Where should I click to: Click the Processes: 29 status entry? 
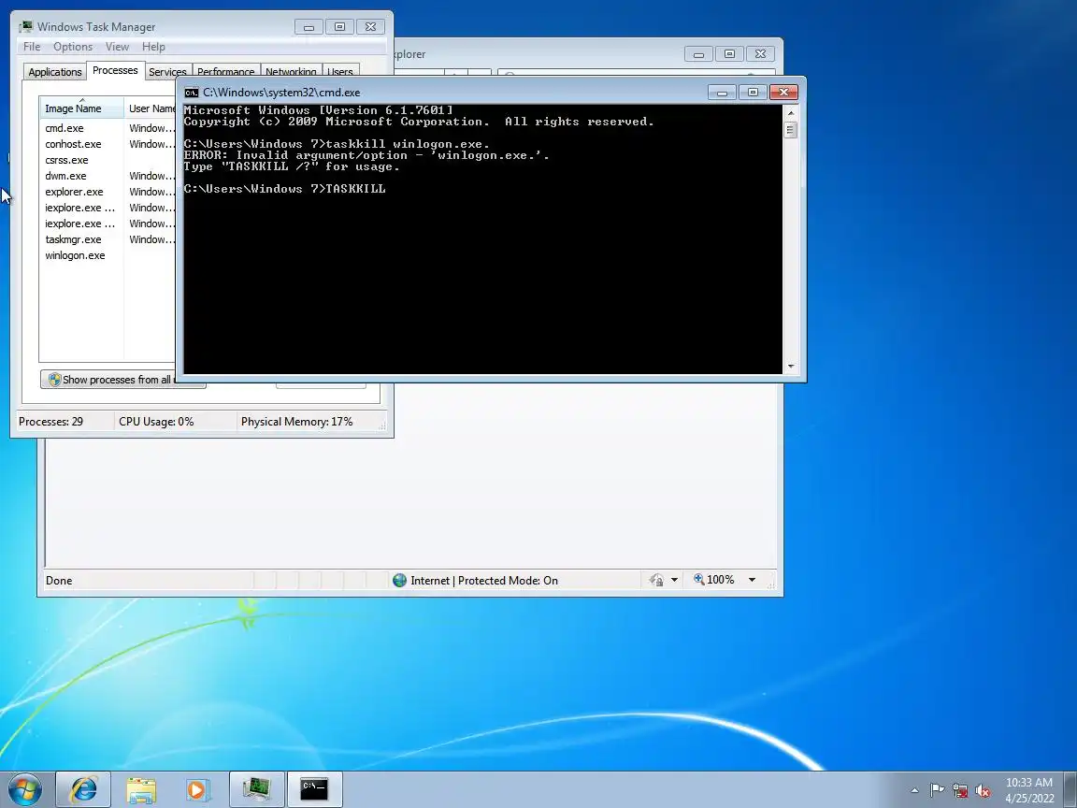coord(50,421)
